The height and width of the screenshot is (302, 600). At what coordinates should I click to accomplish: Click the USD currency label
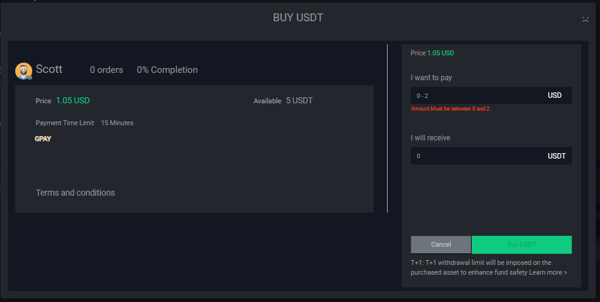554,95
